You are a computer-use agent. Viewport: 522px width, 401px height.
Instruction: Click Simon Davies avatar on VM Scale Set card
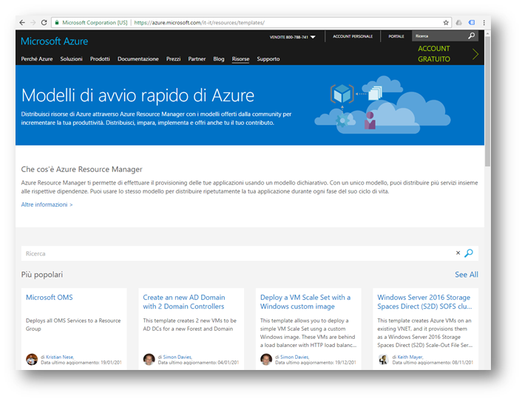pyautogui.click(x=266, y=359)
